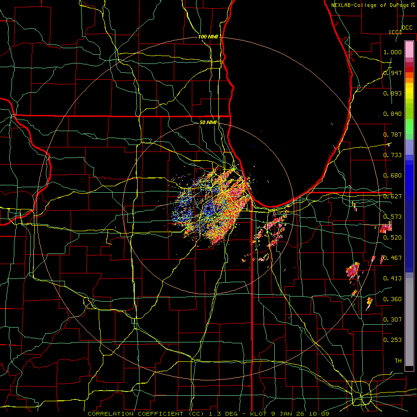The width and height of the screenshot is (417, 417).
Task: Click the DCC label above color bar
Action: click(407, 28)
